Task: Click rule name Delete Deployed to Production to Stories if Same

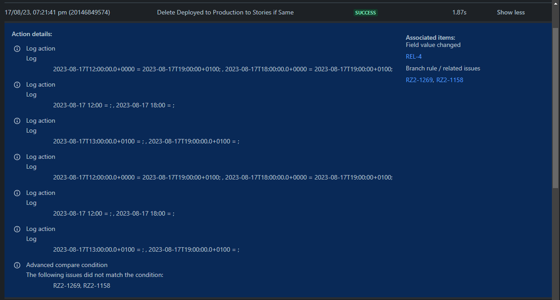Action: (225, 12)
